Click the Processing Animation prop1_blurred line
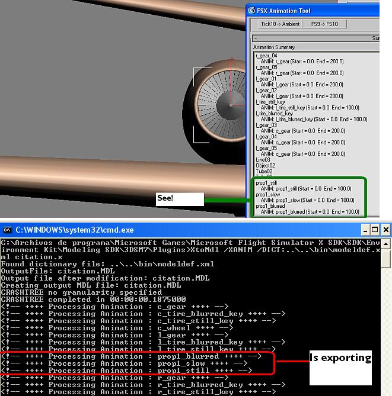The image size is (392, 396). [131, 356]
